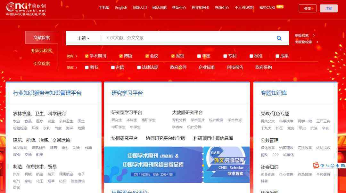This screenshot has width=346, height=193.
Task: Open 企业标准 database
Action: (x=207, y=67)
